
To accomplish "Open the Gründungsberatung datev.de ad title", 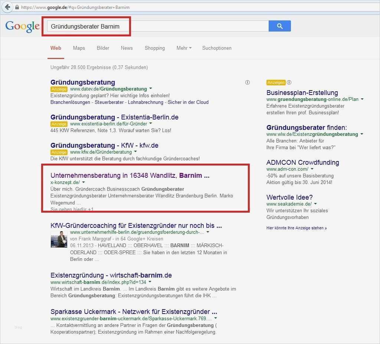I will tap(83, 82).
